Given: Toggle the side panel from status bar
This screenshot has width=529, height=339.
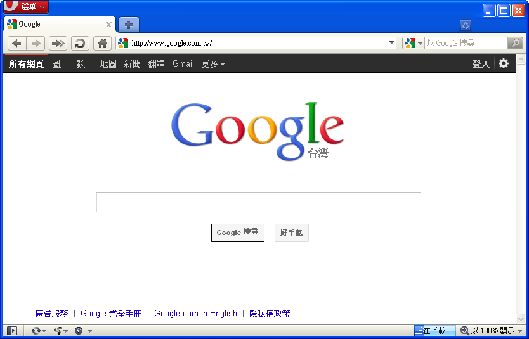Looking at the screenshot, I should coord(11,331).
